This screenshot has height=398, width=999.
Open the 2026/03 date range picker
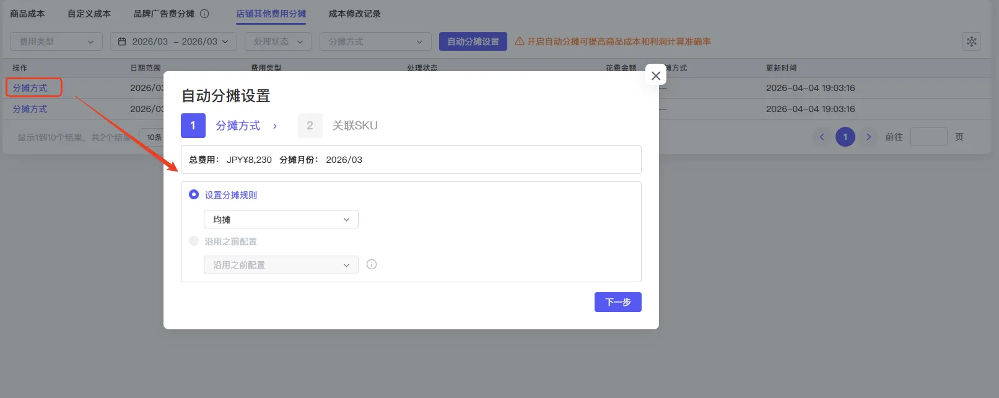173,41
